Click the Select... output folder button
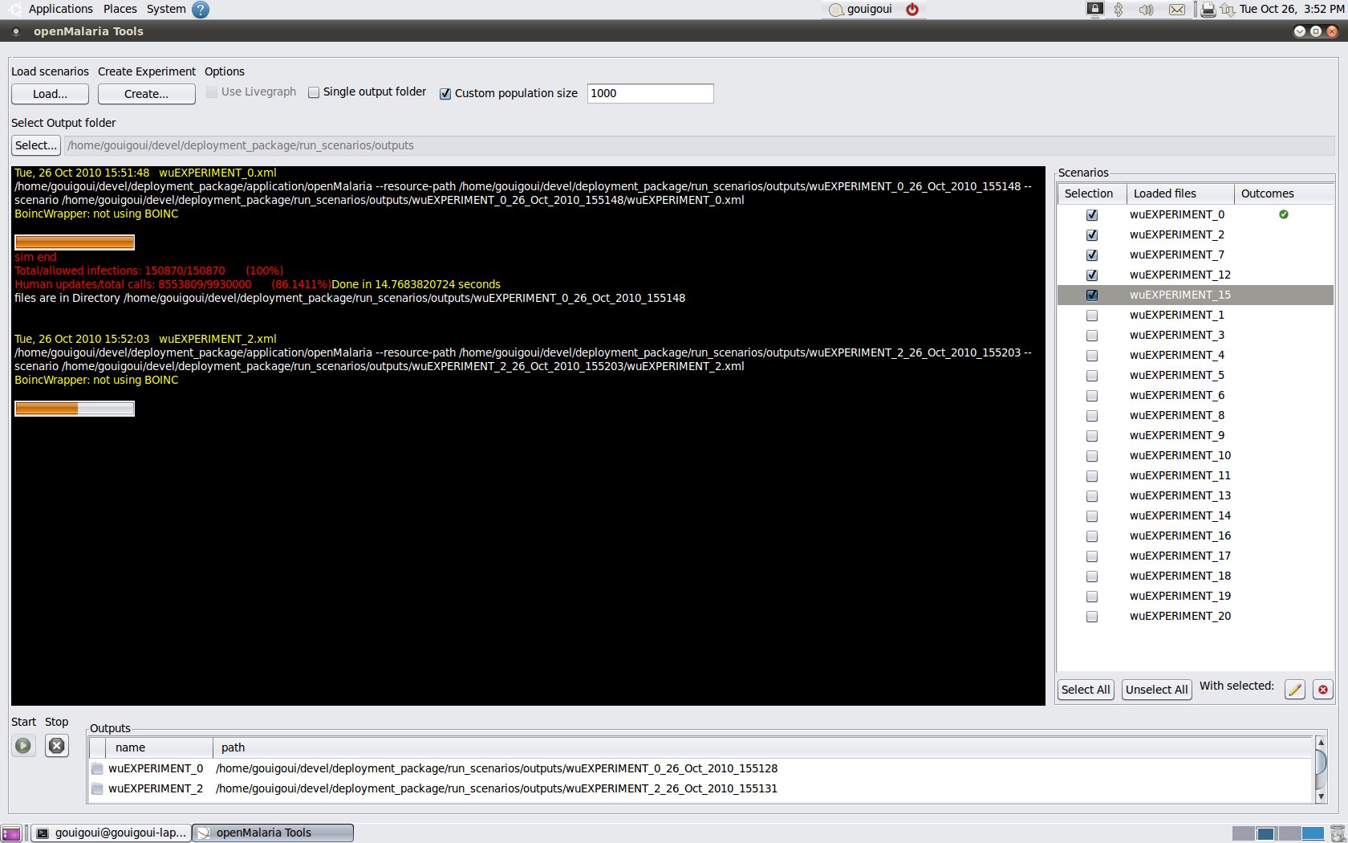This screenshot has width=1348, height=843. click(x=36, y=145)
